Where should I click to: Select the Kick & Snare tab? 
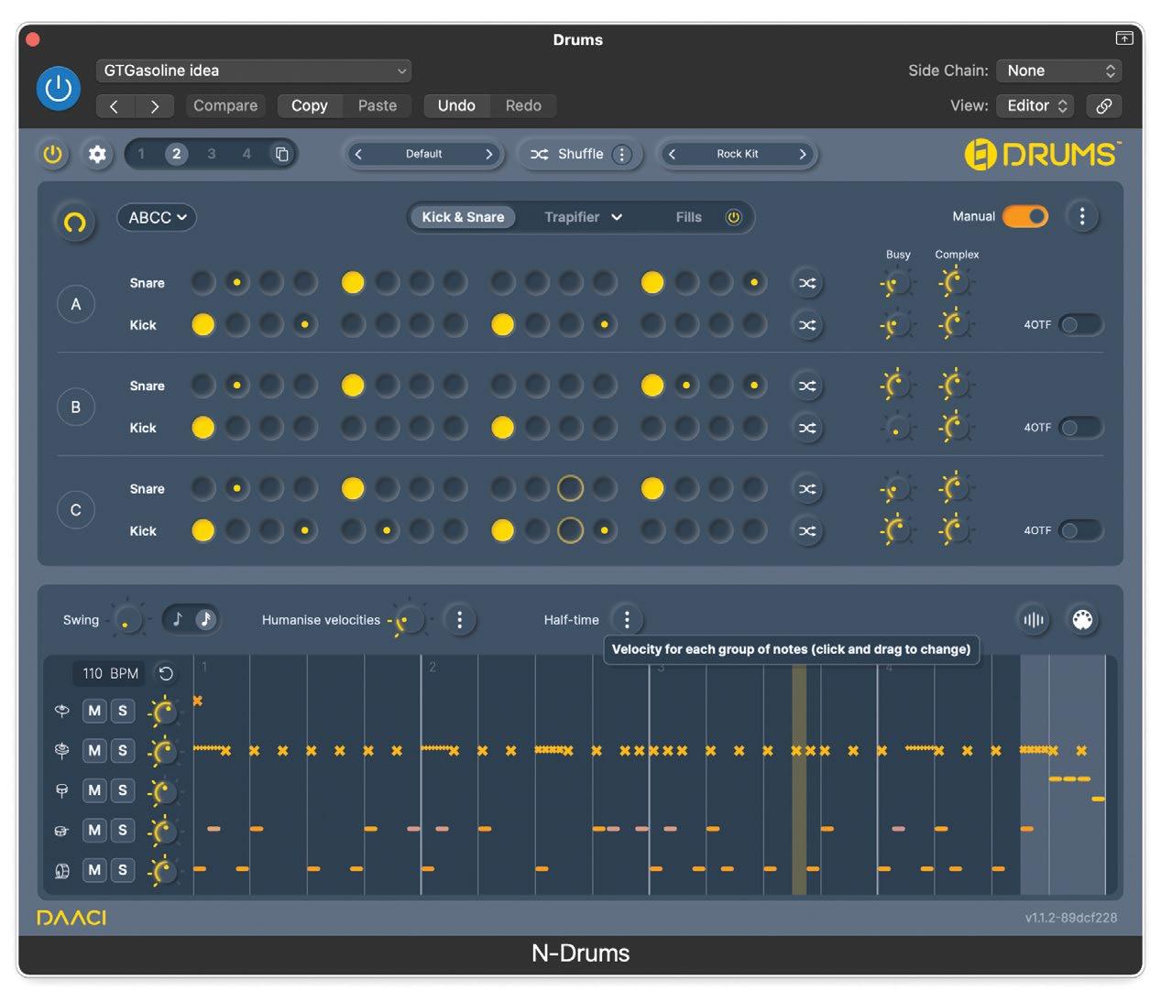point(463,217)
